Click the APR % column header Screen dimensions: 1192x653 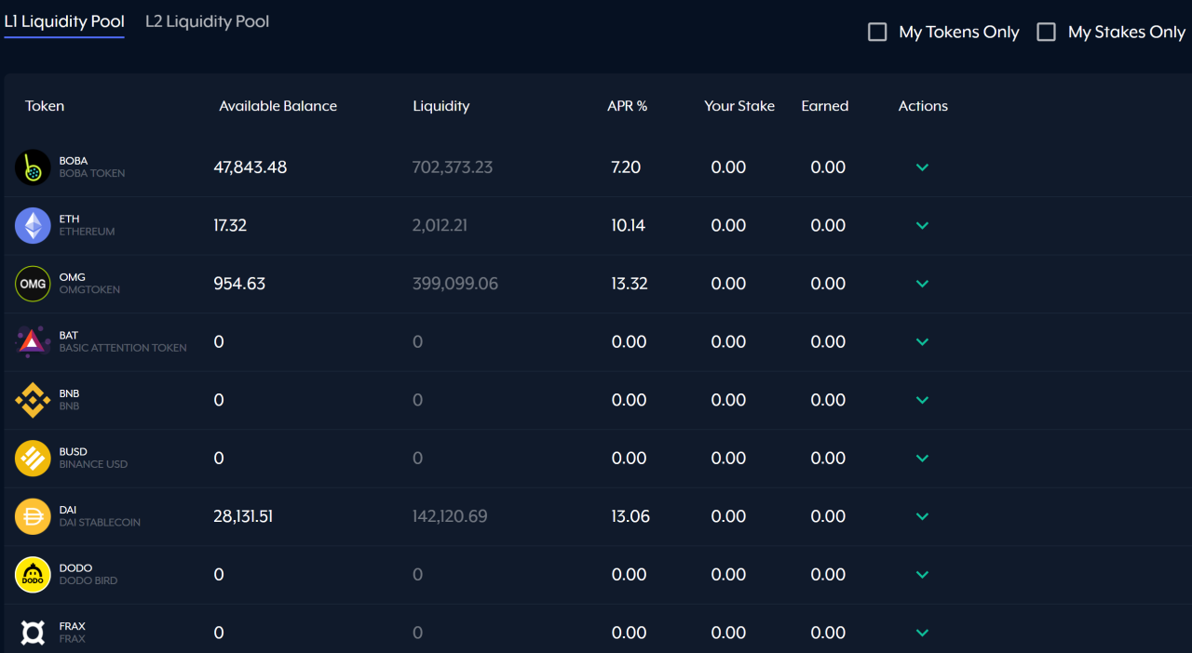(x=627, y=106)
